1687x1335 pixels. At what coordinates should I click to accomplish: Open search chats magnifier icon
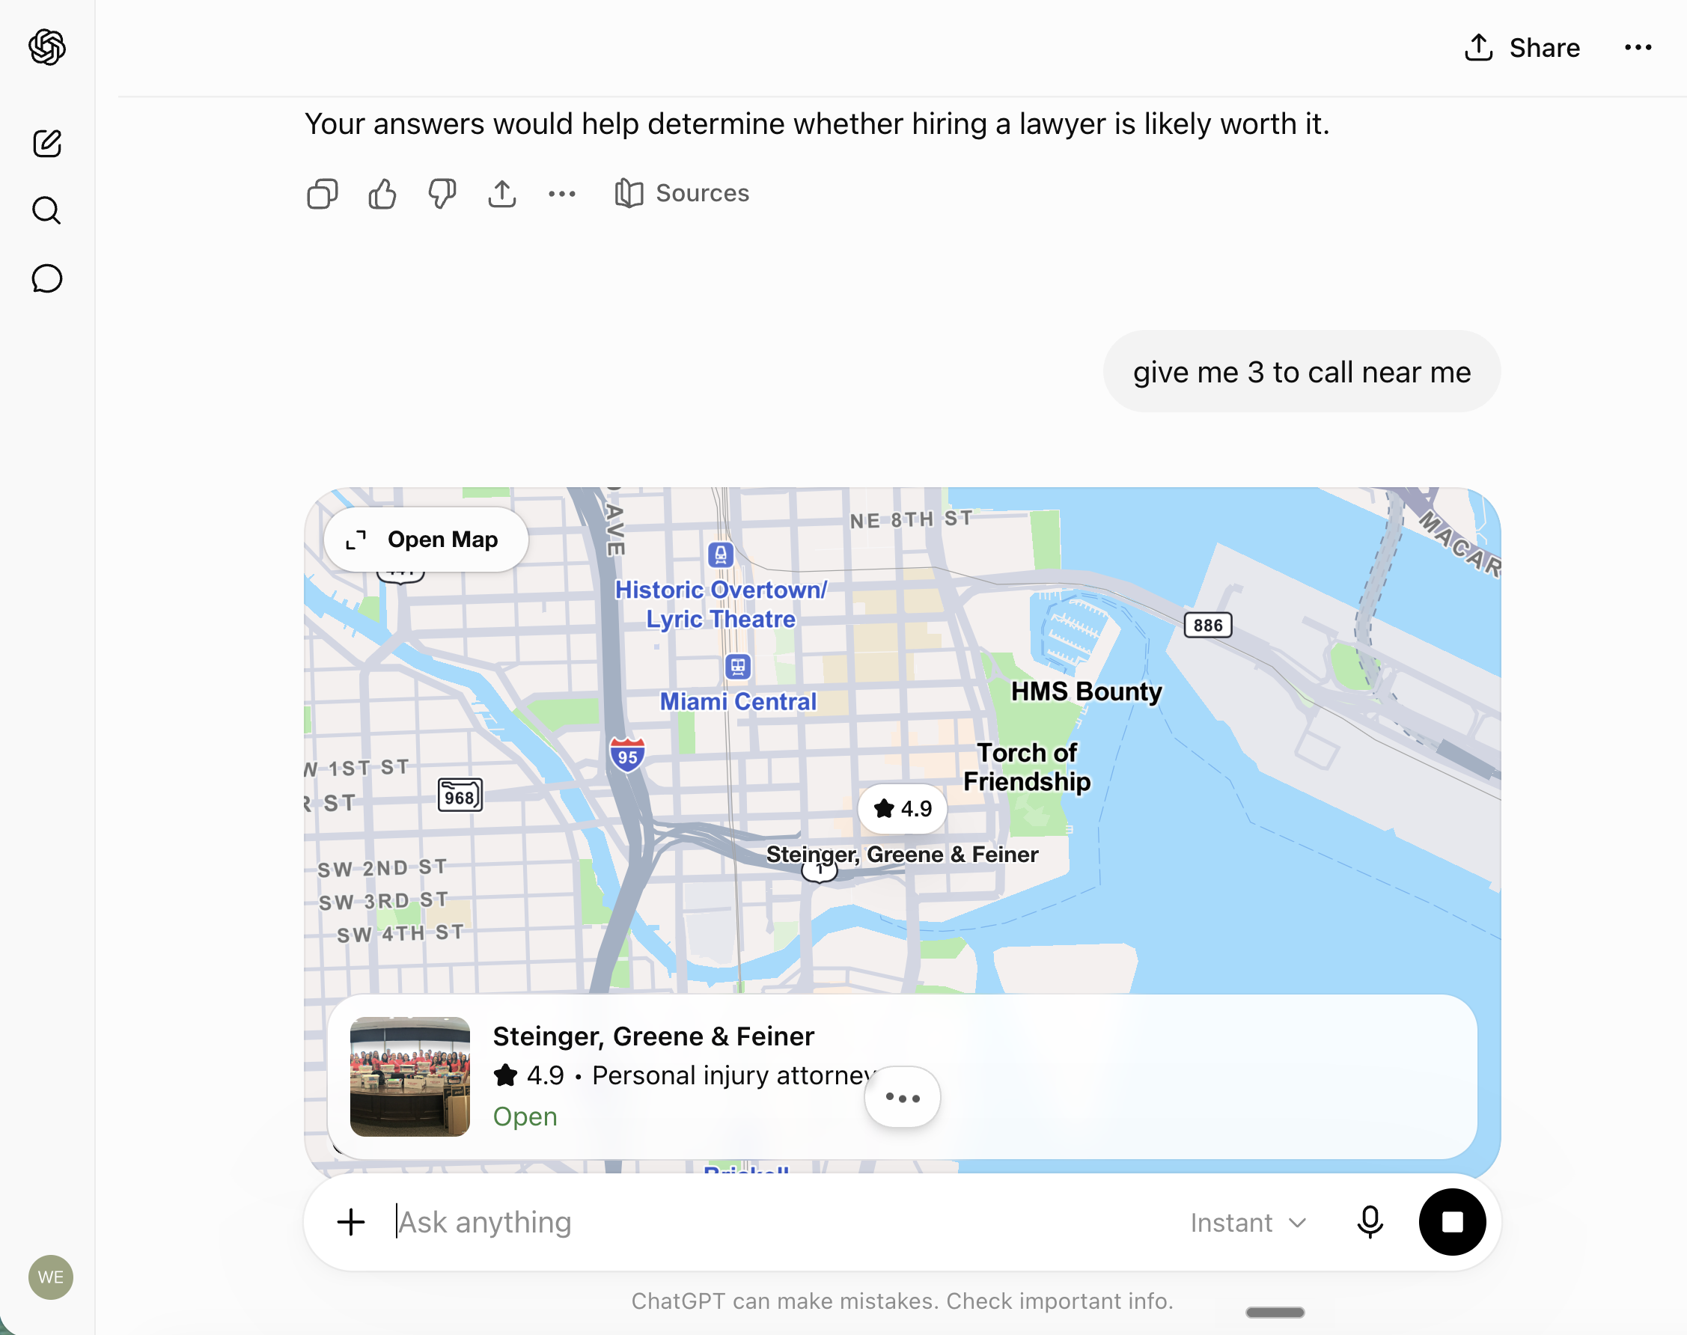[47, 210]
